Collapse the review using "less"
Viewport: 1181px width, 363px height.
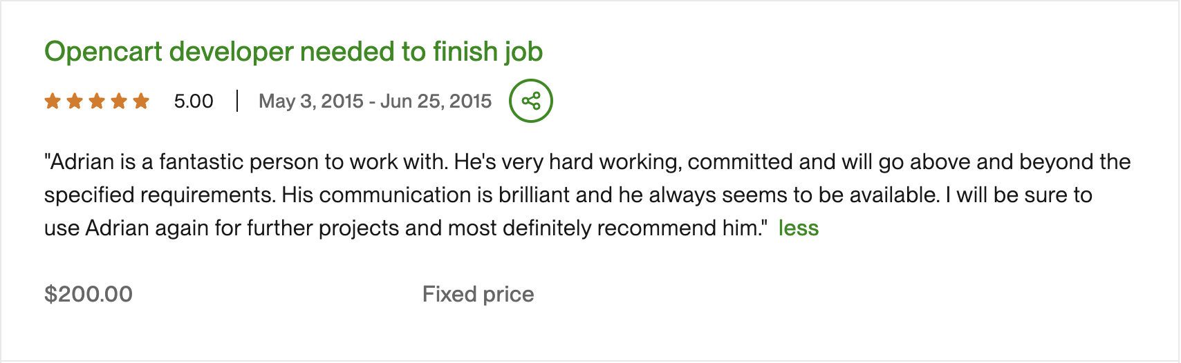pyautogui.click(x=798, y=228)
